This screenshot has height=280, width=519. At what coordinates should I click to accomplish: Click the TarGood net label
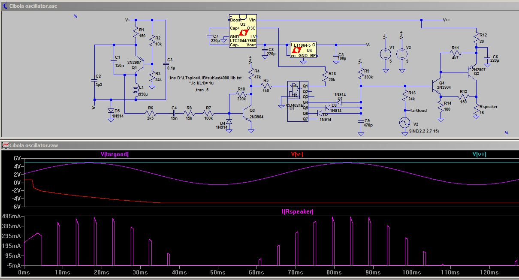(418, 111)
